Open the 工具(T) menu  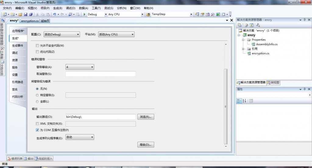click(x=96, y=8)
